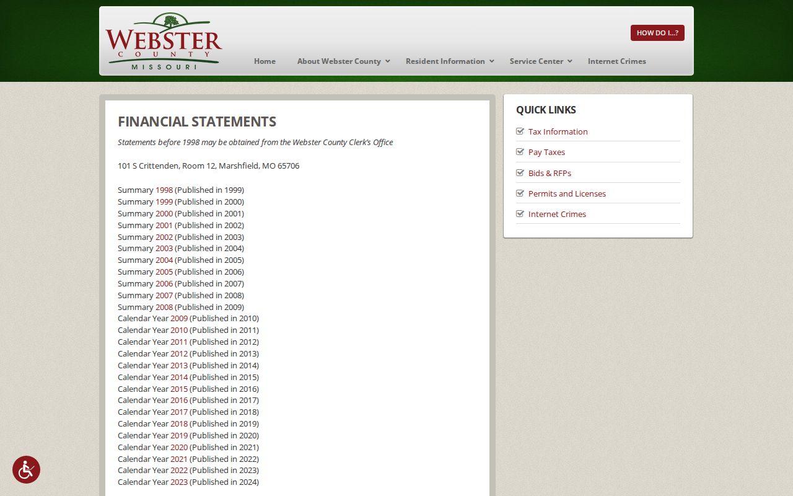This screenshot has height=496, width=793.
Task: Click check icon beside Bids & RFPs
Action: click(520, 172)
